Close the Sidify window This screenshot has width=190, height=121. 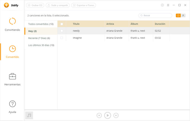point(185,5)
